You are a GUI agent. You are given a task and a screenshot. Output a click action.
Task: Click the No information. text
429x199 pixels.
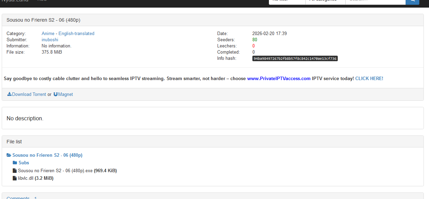(x=56, y=46)
